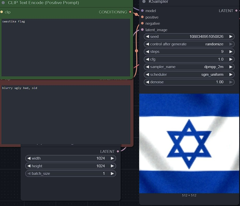Viewport: 240px width, 206px height.
Task: Click the Empty Latent LATENT output socket
Action: 118,151
